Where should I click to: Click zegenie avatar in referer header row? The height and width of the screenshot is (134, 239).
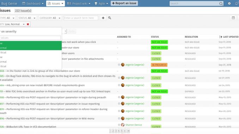coord(123,111)
